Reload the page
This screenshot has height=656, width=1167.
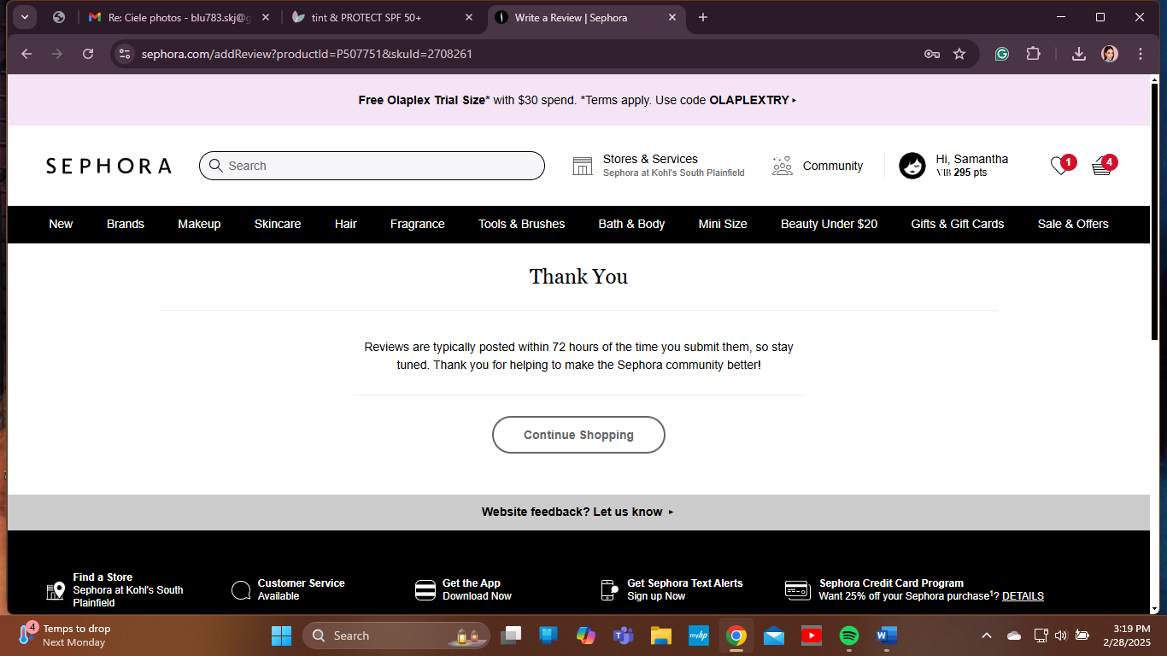tap(88, 54)
